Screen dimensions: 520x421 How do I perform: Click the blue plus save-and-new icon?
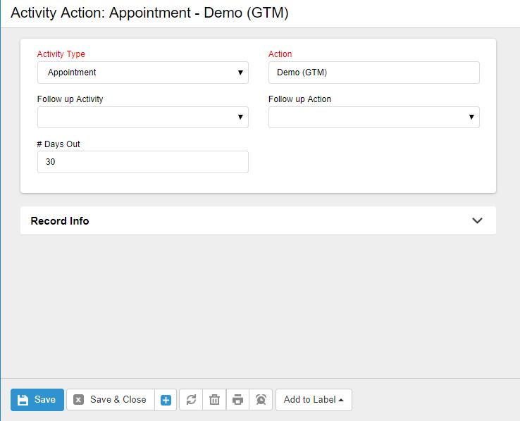(x=166, y=400)
